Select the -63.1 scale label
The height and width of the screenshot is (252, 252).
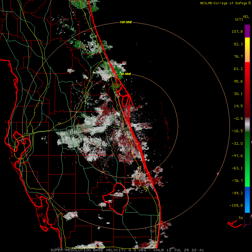pos(237,168)
